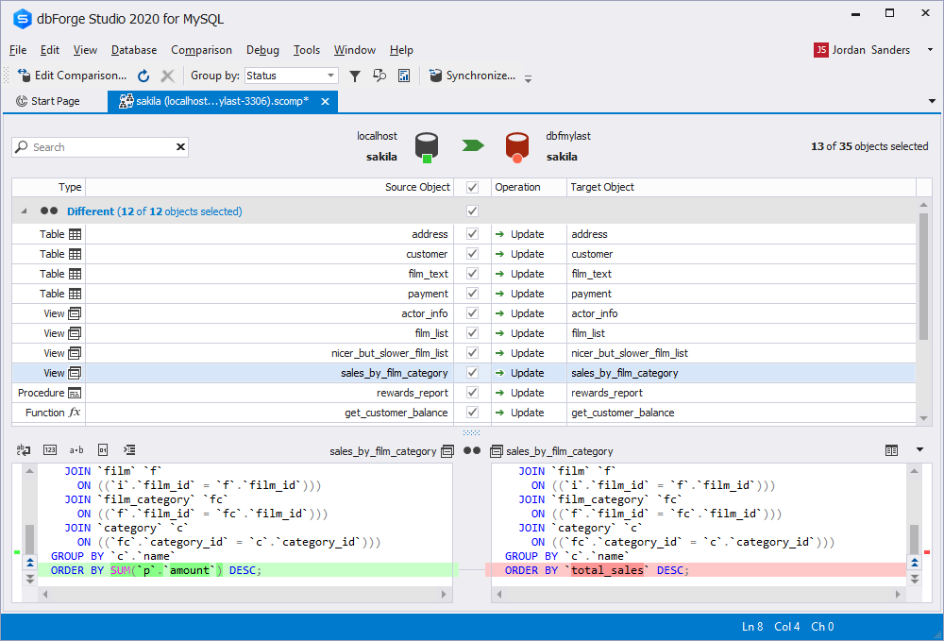
Task: Open the Debug menu
Action: point(263,50)
